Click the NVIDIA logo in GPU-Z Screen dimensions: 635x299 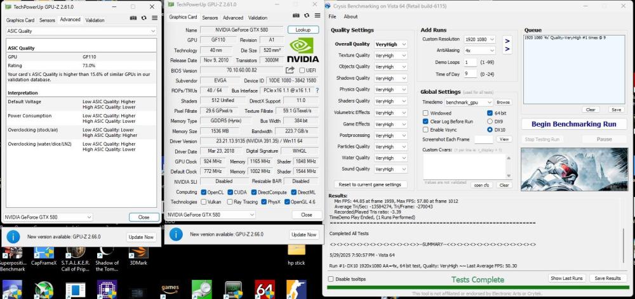tap(303, 50)
